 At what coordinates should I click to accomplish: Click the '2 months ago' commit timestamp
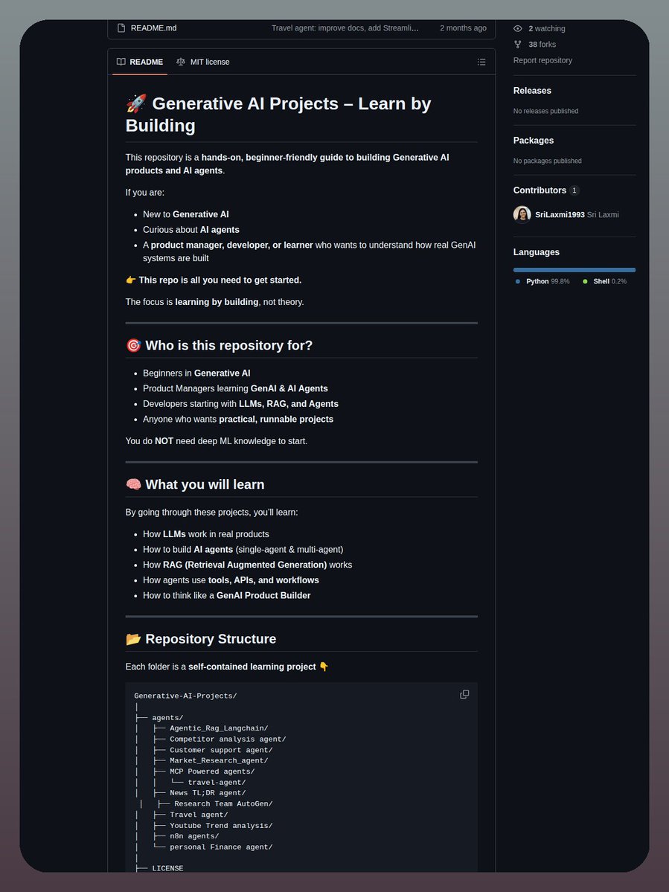(x=463, y=28)
